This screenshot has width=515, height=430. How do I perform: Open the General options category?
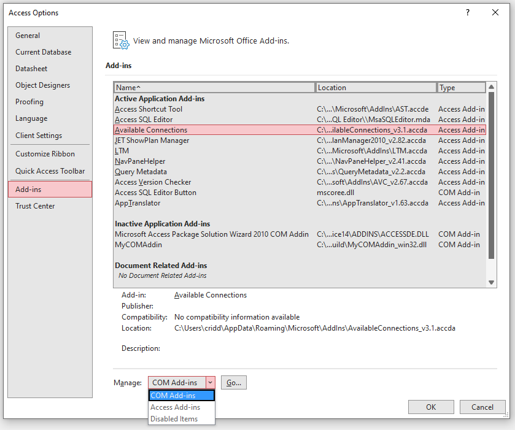click(50, 36)
